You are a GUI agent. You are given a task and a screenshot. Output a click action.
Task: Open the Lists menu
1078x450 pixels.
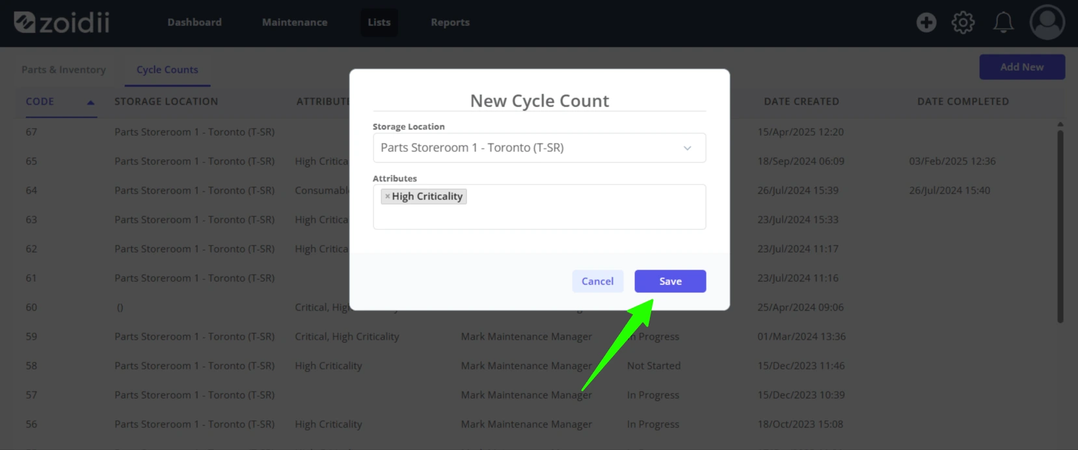point(379,22)
